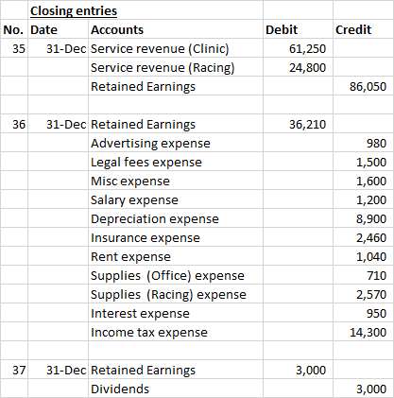
Task: Select the 980 credit amount
Action: coord(363,143)
